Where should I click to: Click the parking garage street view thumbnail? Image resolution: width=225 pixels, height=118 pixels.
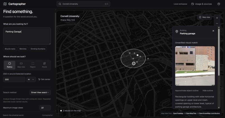[x=195, y=66]
